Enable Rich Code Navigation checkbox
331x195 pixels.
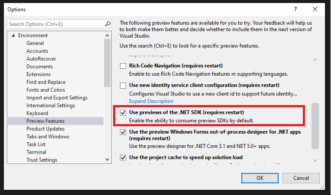123,66
